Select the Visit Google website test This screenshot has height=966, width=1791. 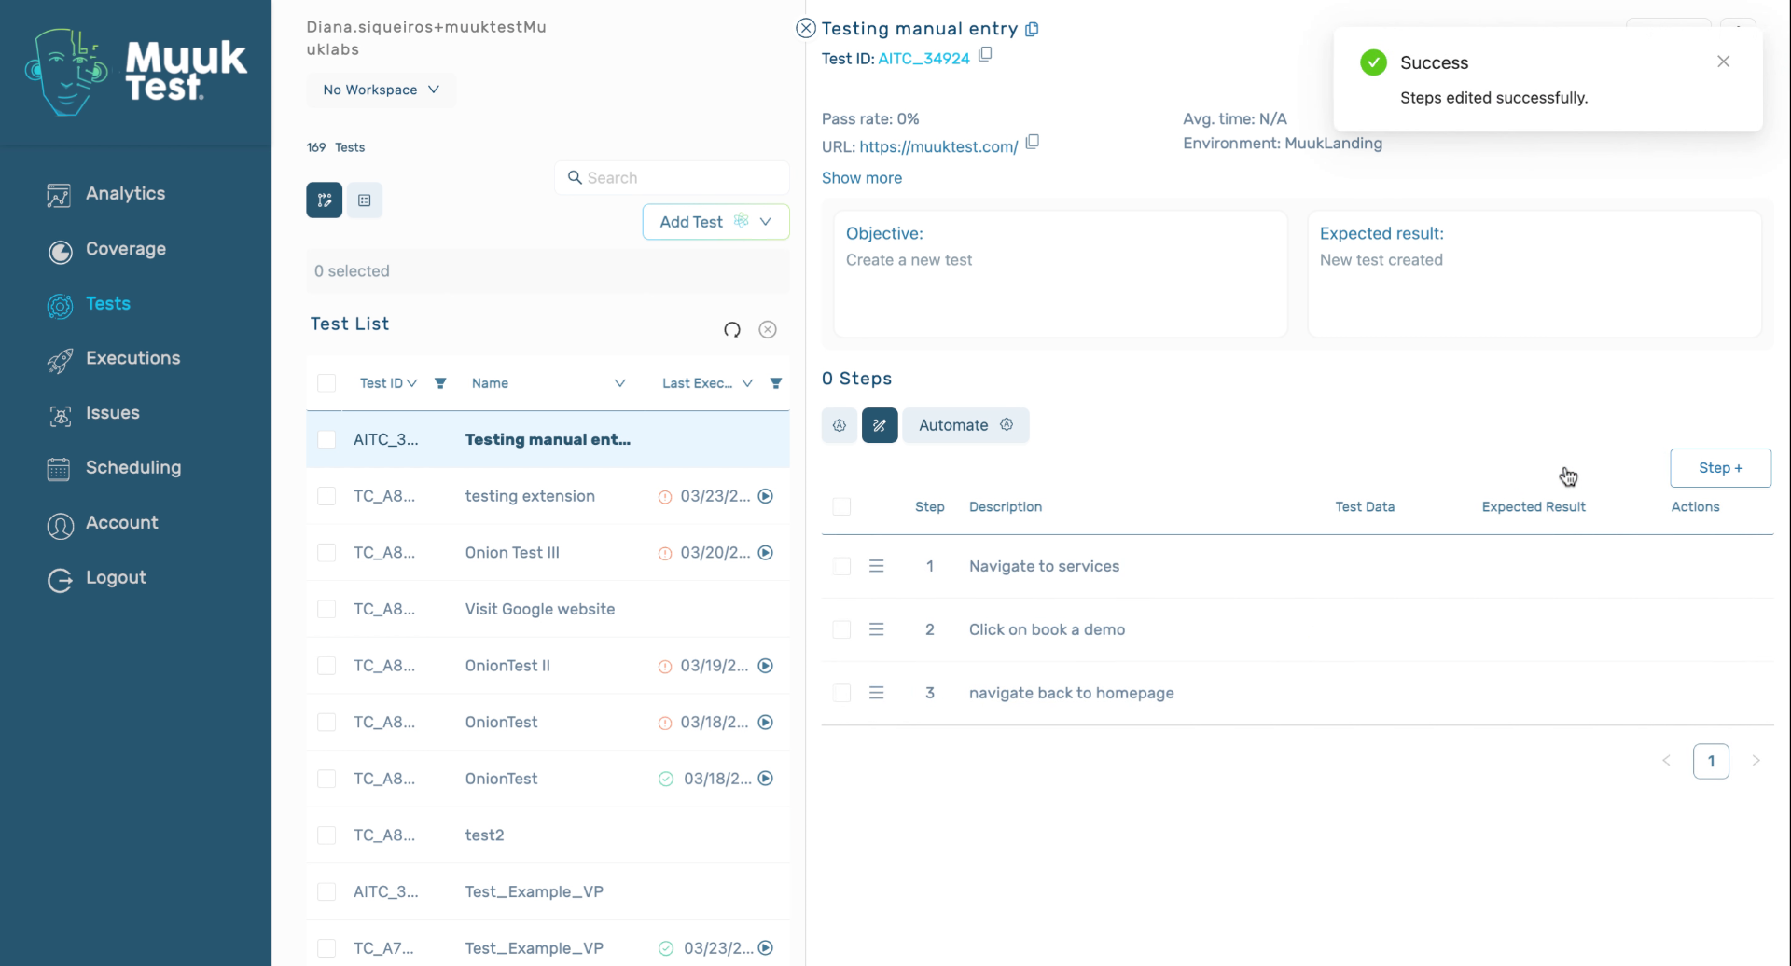coord(540,609)
